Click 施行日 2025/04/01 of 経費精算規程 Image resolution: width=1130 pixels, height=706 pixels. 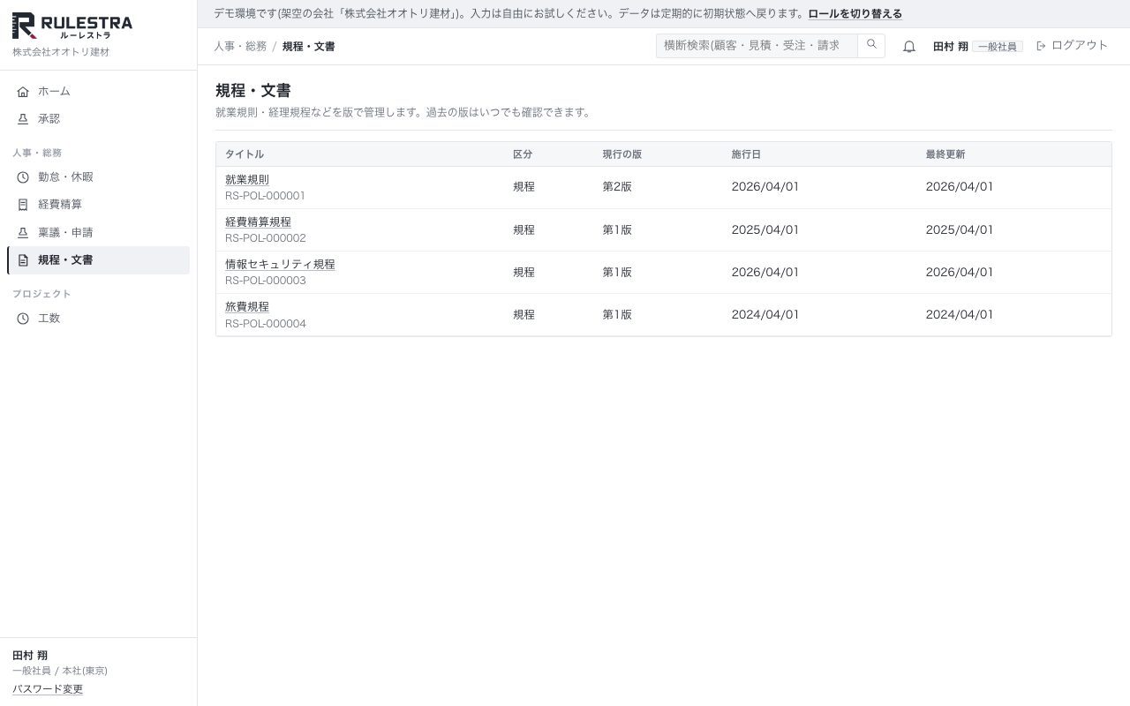pyautogui.click(x=765, y=230)
